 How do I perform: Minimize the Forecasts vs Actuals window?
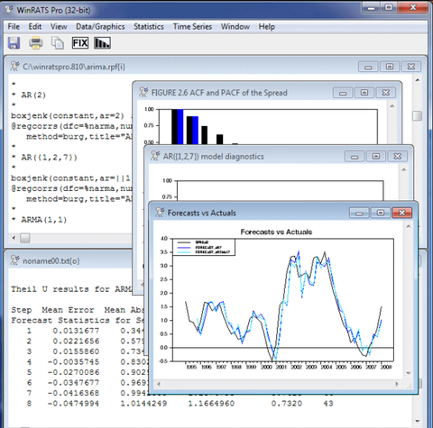click(x=359, y=213)
